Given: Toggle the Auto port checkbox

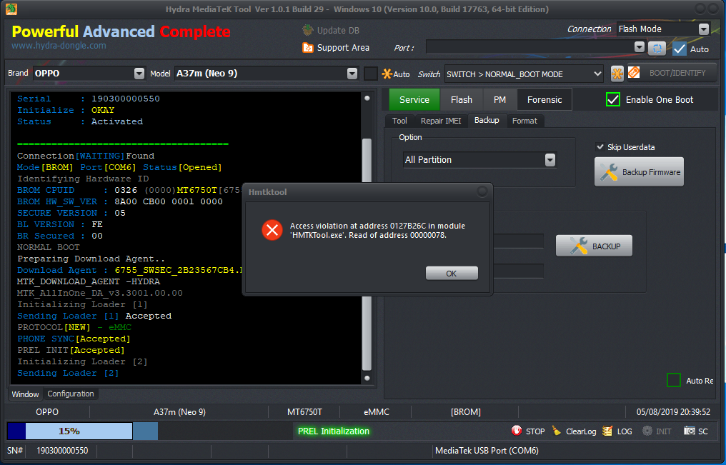Looking at the screenshot, I should (680, 49).
